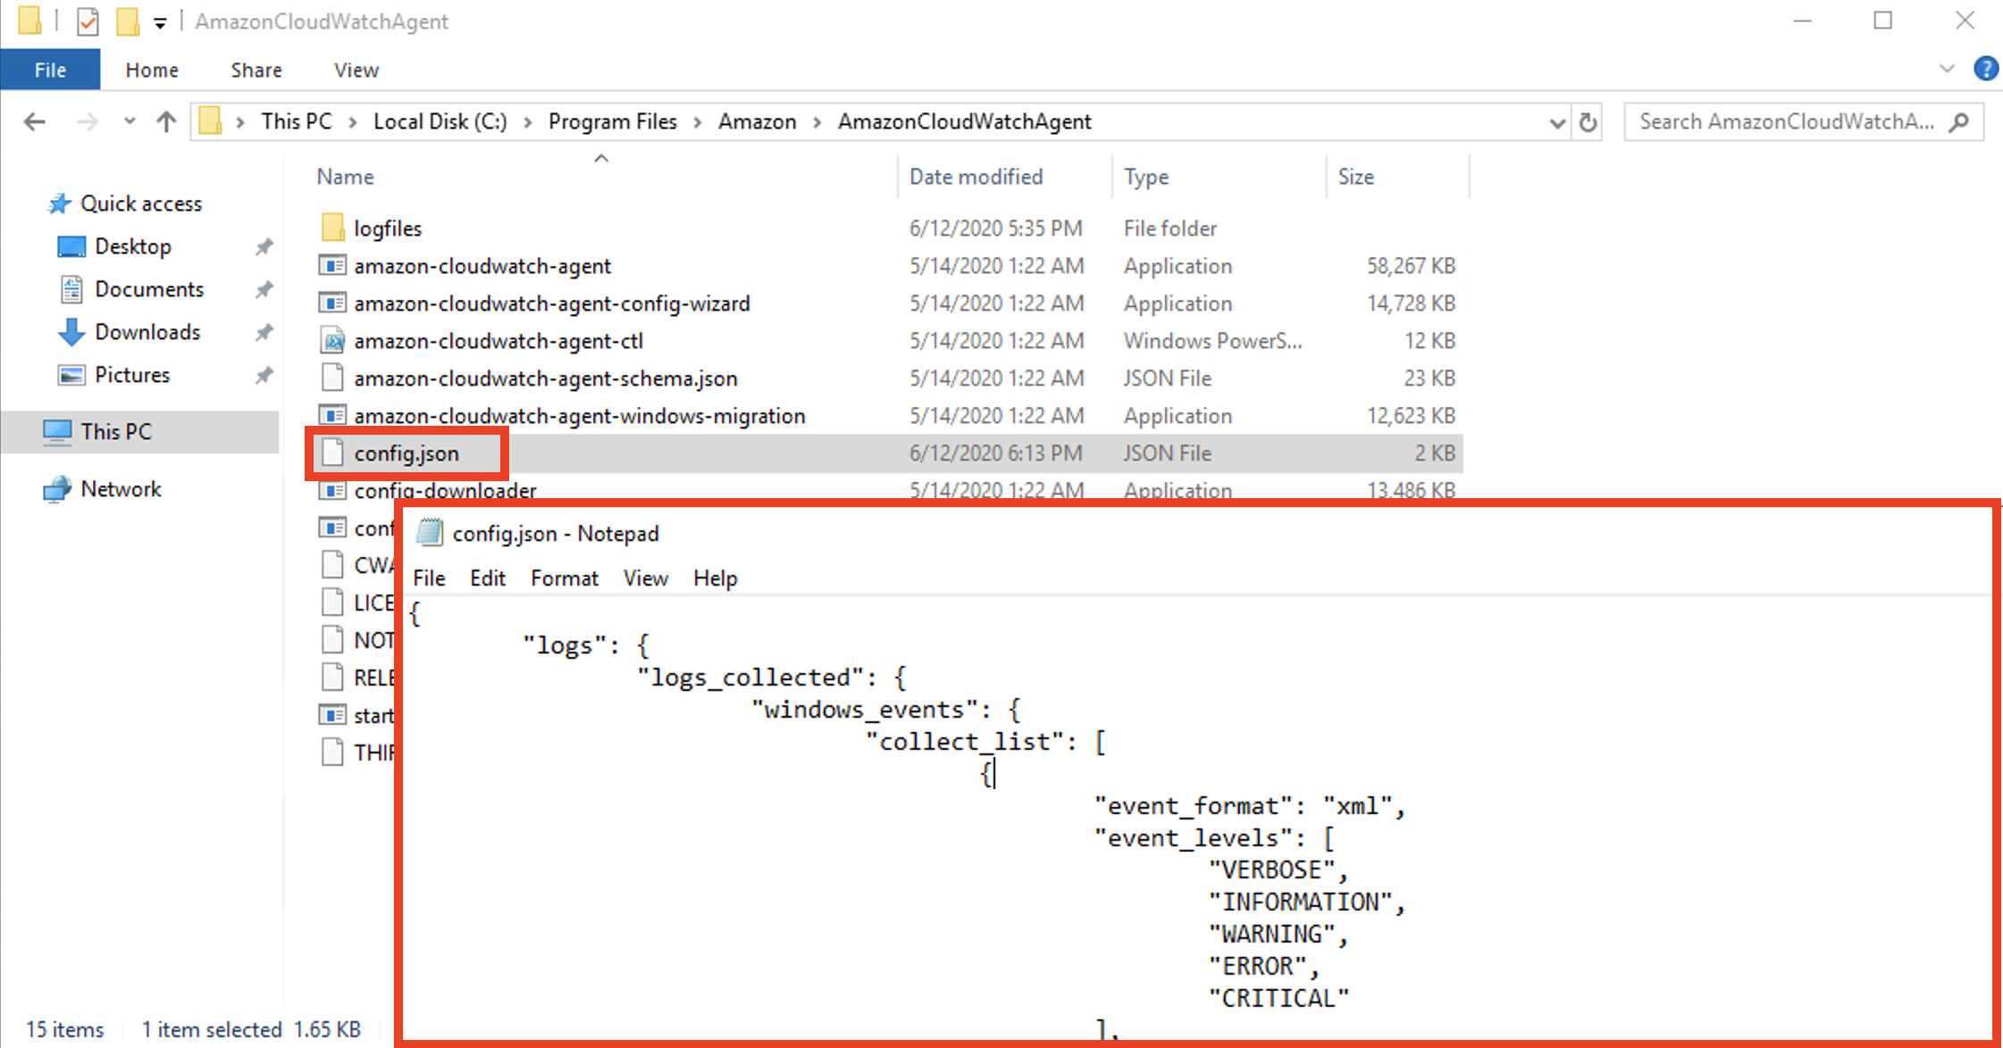
Task: Open Notepad's Edit menu
Action: click(487, 578)
